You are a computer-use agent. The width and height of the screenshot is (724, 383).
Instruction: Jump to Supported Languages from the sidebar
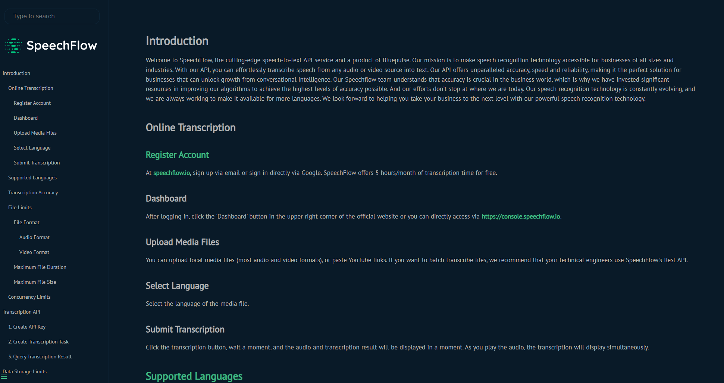[32, 178]
